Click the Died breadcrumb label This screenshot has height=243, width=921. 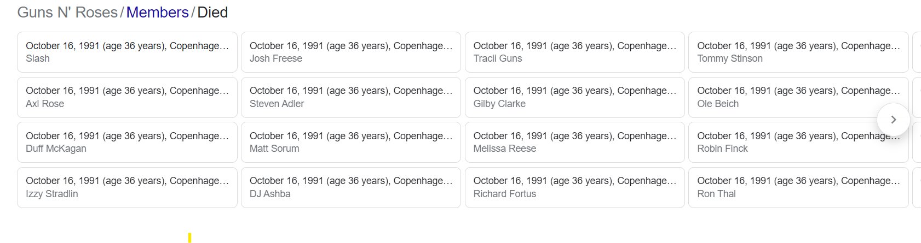tap(212, 12)
